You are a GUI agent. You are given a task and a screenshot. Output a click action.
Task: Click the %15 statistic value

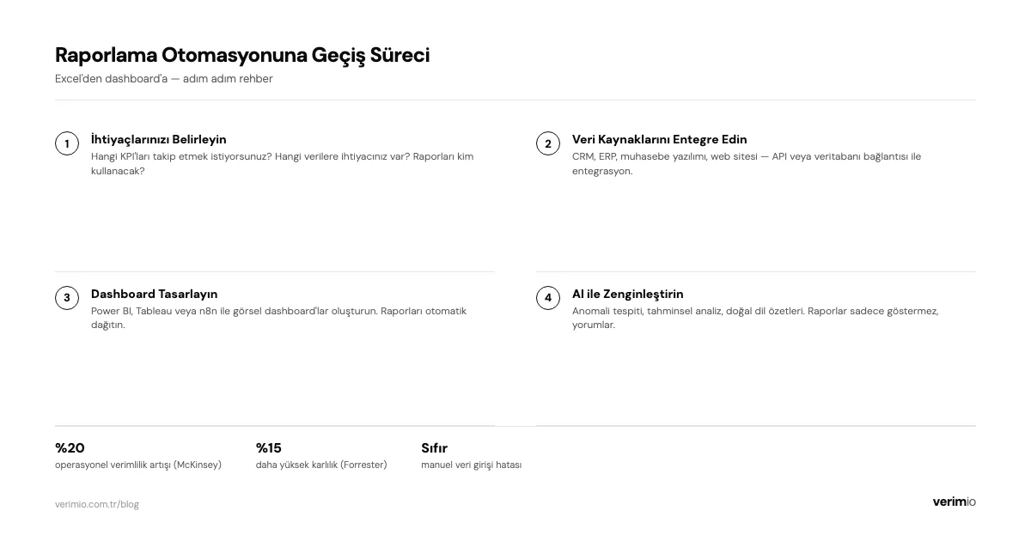point(269,447)
